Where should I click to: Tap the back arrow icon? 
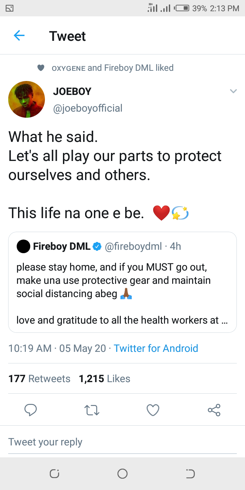click(19, 35)
